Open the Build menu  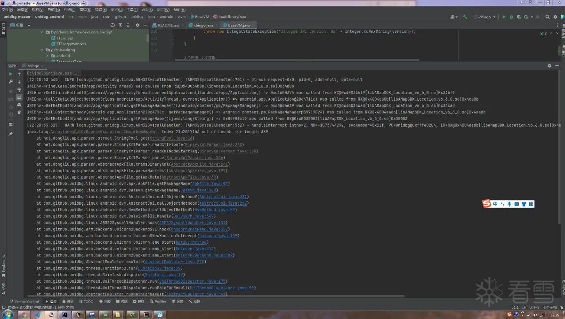click(x=100, y=9)
